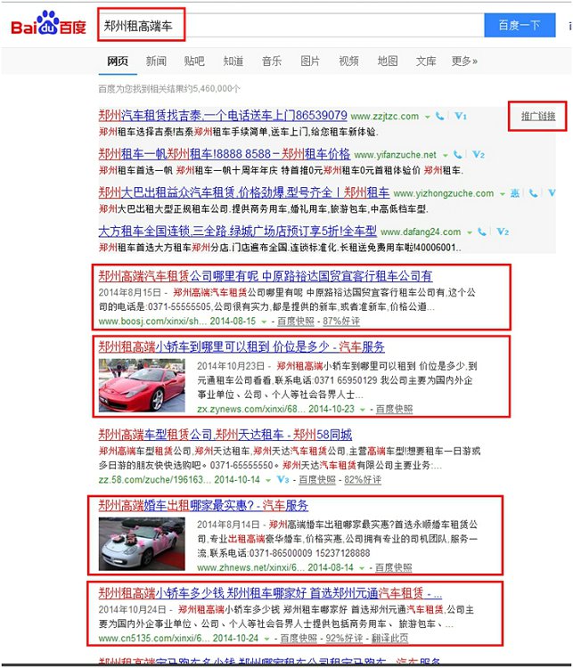The width and height of the screenshot is (573, 668).
Task: Click the search box containing 郑州租高端车
Action: coord(291,25)
